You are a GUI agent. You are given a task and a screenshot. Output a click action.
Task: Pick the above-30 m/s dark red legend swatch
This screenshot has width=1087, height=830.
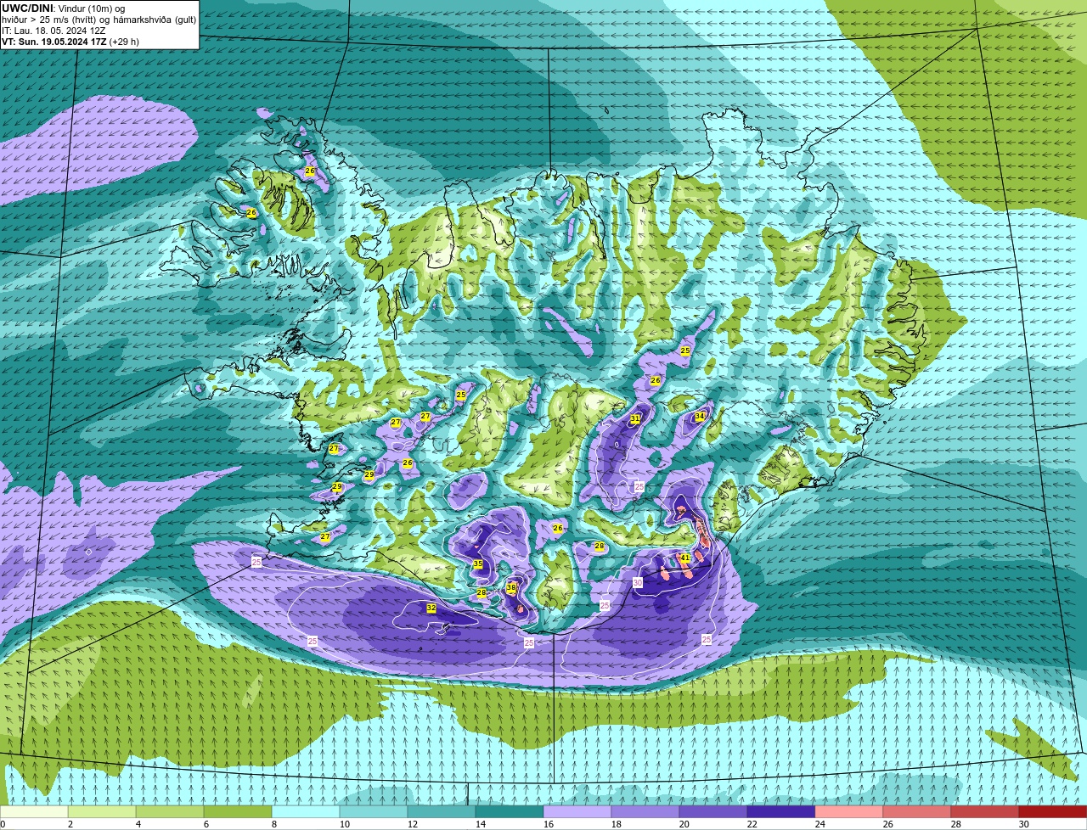[1053, 812]
